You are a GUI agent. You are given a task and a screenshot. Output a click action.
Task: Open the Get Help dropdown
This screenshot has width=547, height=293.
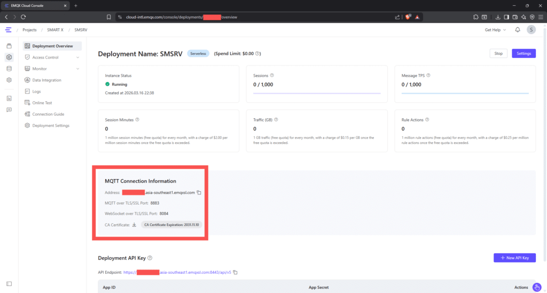pos(495,30)
